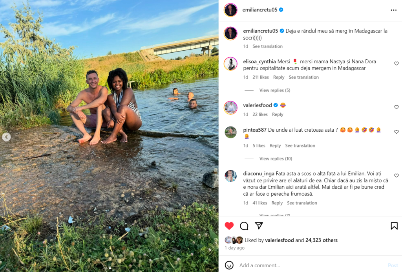This screenshot has width=402, height=272.
Task: Reply to valeriesfood's comment
Action: point(278,114)
